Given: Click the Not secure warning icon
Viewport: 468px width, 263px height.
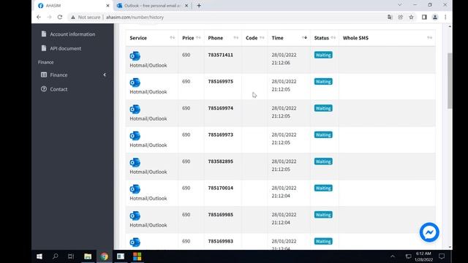Looking at the screenshot, I should coord(73,18).
